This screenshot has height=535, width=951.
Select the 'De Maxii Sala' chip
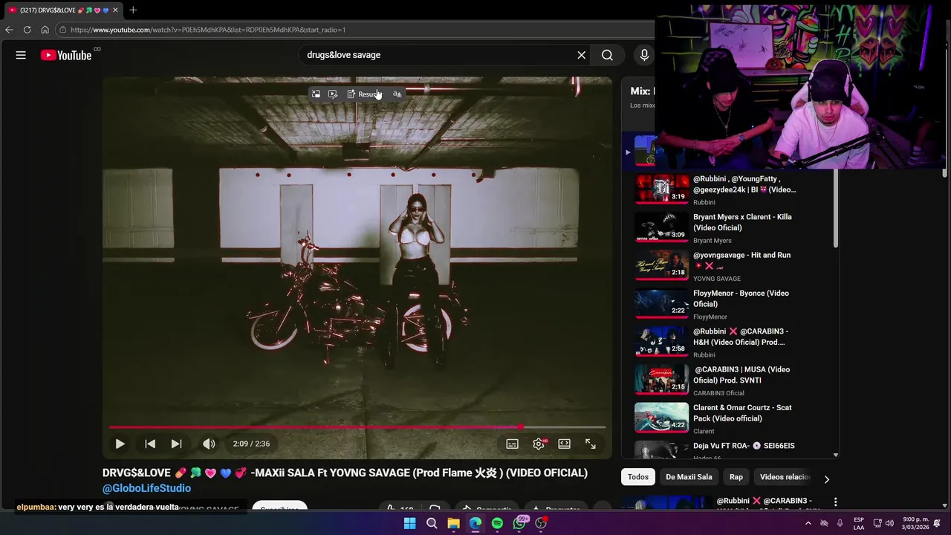point(689,477)
